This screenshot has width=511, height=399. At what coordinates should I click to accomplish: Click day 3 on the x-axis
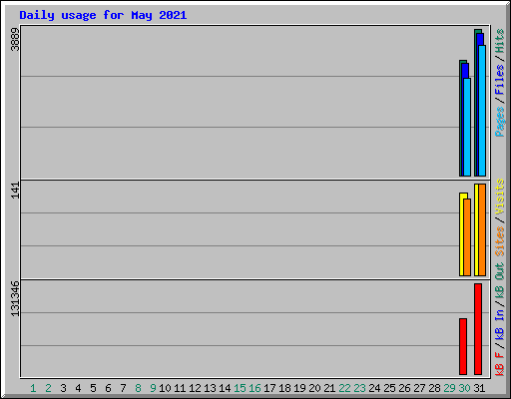click(x=64, y=388)
